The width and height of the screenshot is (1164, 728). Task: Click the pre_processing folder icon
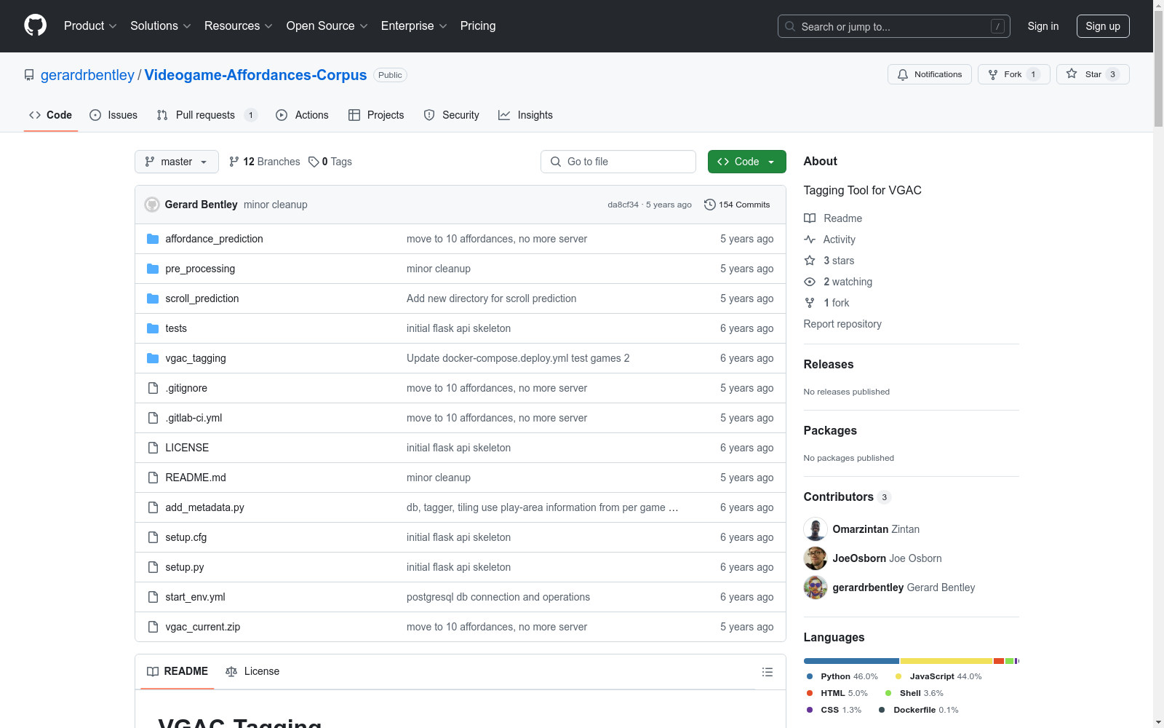click(x=153, y=269)
